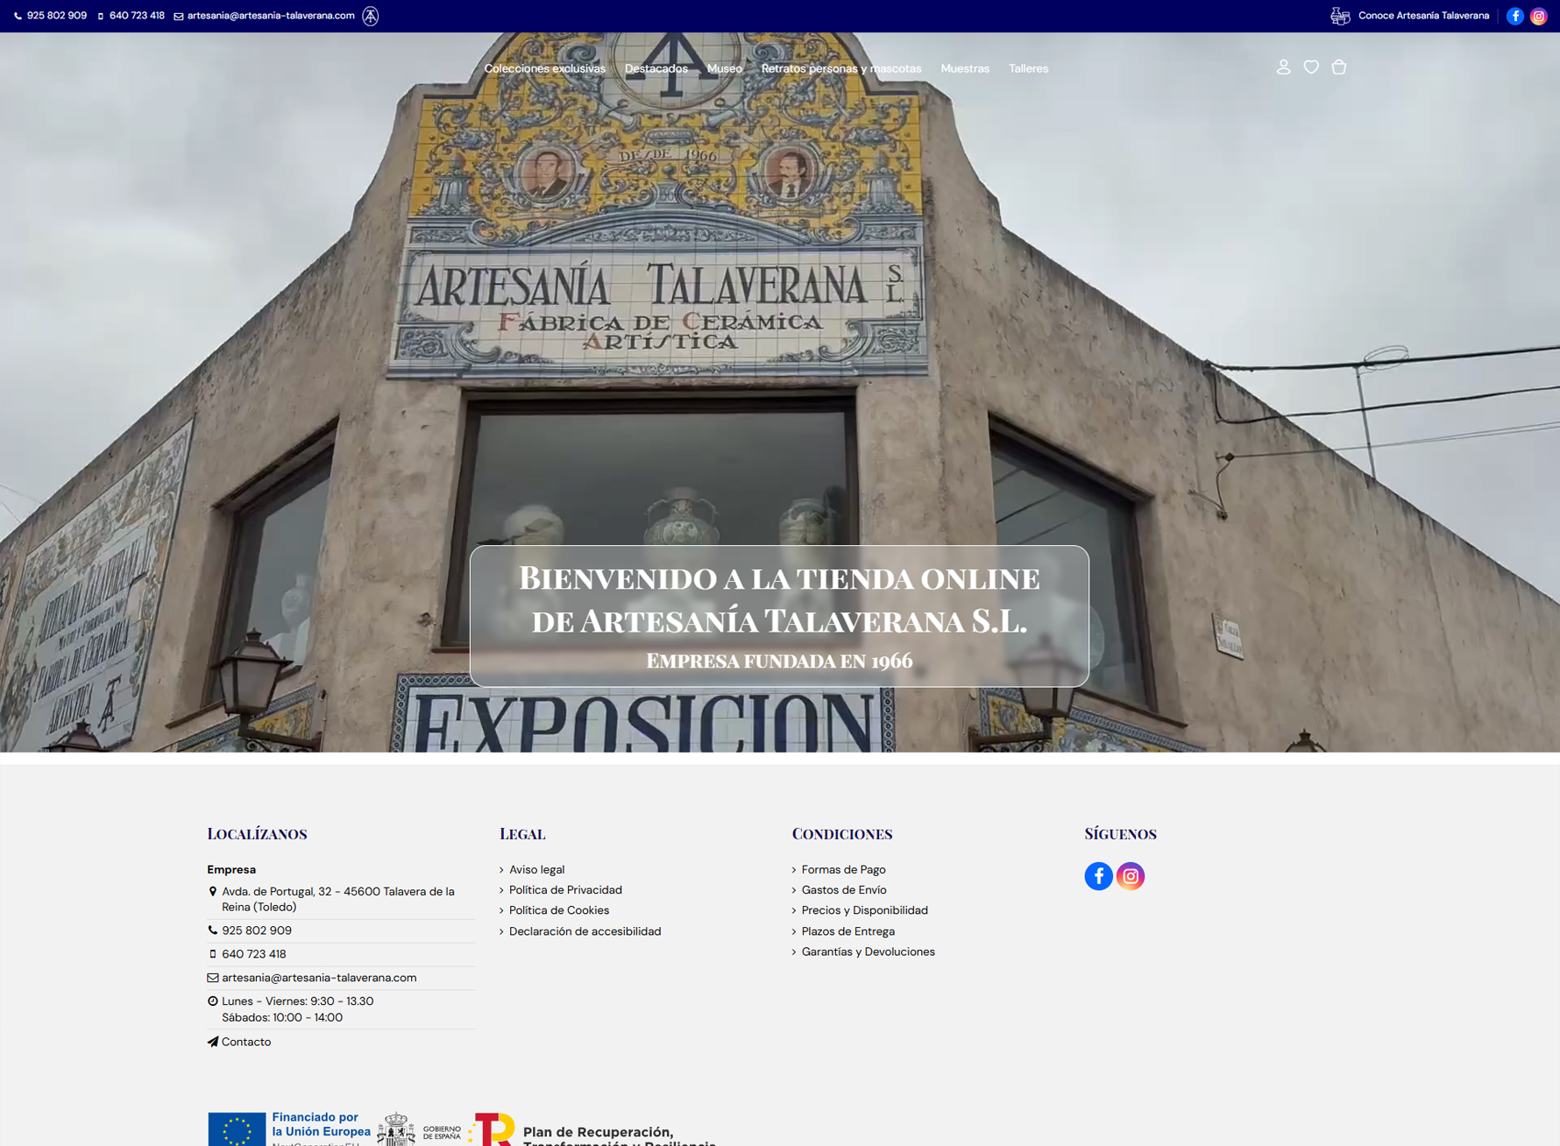This screenshot has height=1146, width=1560.
Task: Click the envelope icon in footer
Action: pyautogui.click(x=212, y=978)
